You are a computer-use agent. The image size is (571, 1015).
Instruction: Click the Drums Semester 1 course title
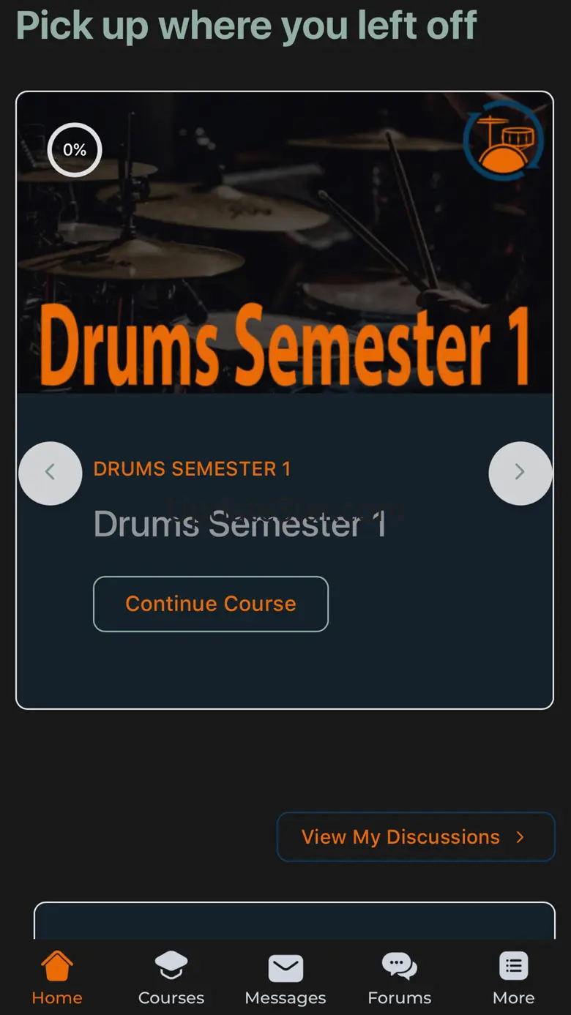[240, 524]
